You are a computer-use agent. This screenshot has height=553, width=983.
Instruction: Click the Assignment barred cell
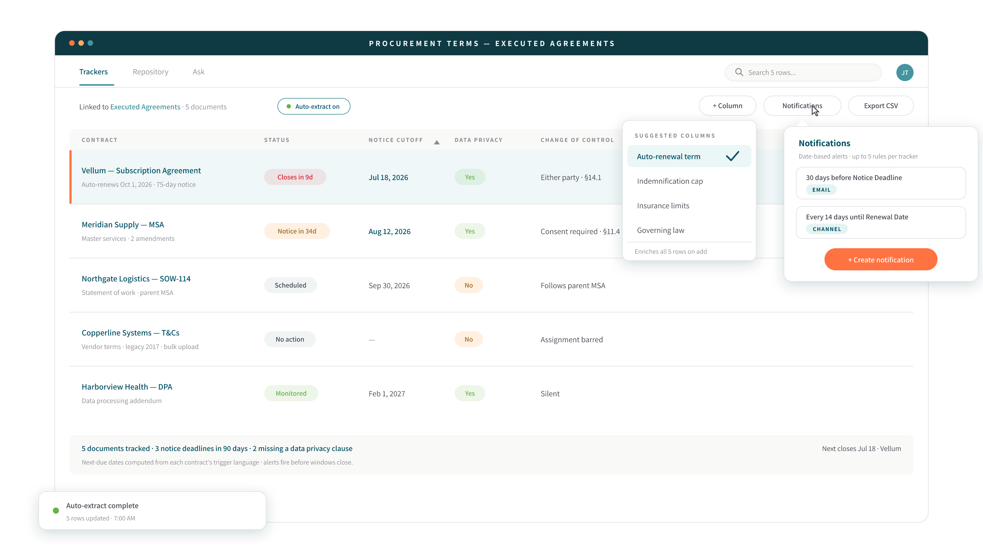[x=572, y=340]
